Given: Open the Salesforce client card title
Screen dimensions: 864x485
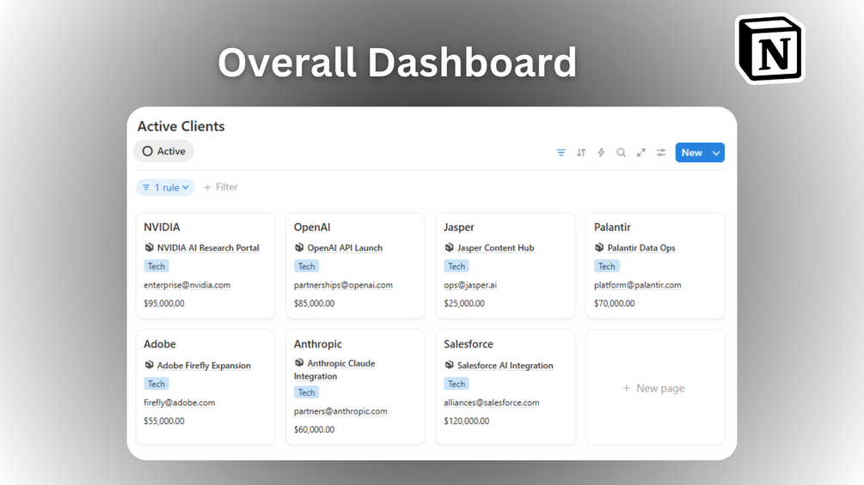Looking at the screenshot, I should tap(469, 344).
